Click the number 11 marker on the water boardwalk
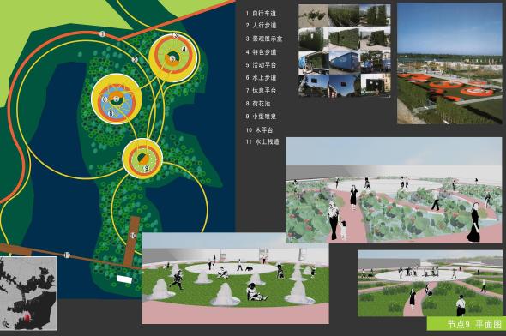 click(x=67, y=255)
